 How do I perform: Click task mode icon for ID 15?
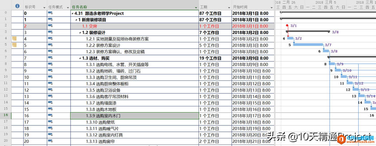[x=51, y=109]
